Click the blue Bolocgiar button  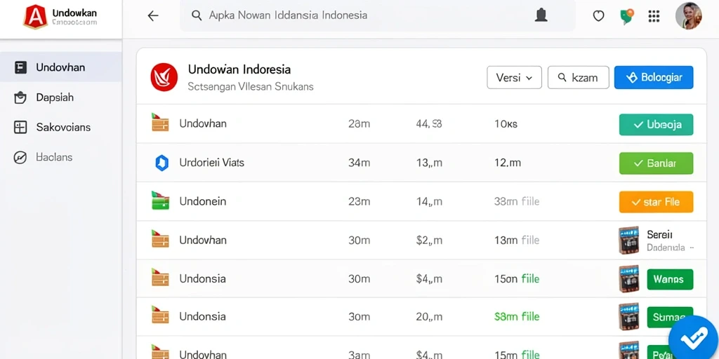pyautogui.click(x=654, y=77)
